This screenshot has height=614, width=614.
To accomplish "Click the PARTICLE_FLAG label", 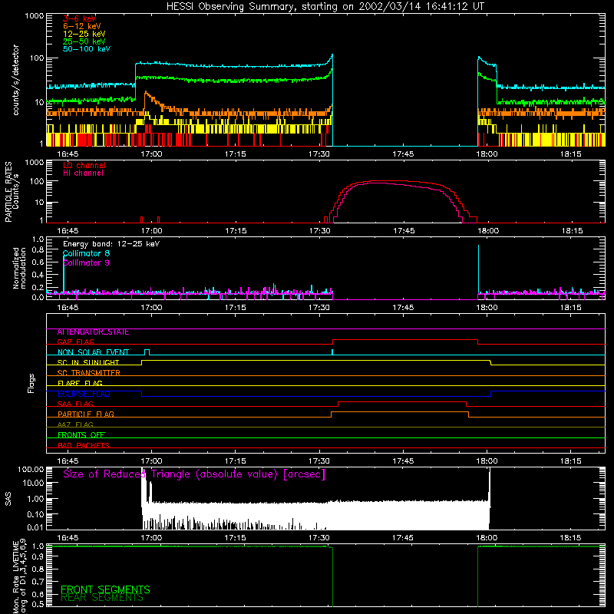I will (86, 414).
